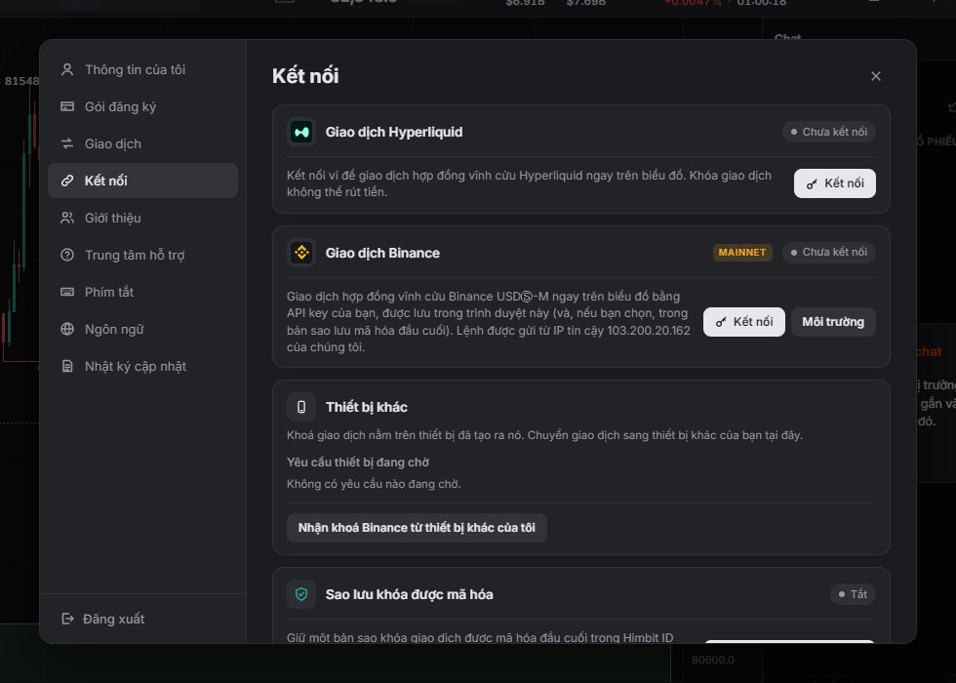Open Binance Môi trường environment selector

click(x=833, y=322)
